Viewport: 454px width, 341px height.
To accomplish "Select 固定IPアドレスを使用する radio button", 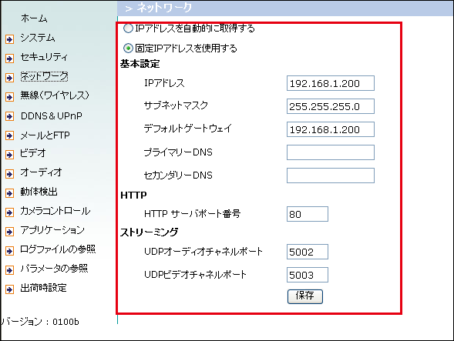I will tap(128, 48).
